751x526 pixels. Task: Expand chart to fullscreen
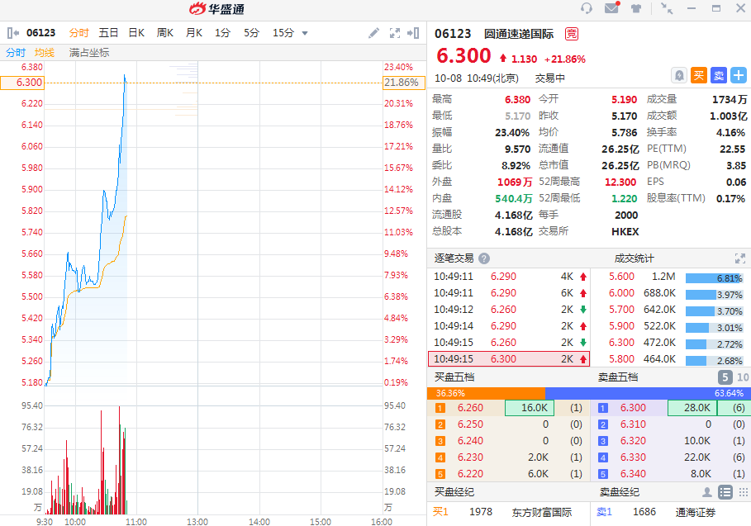395,32
